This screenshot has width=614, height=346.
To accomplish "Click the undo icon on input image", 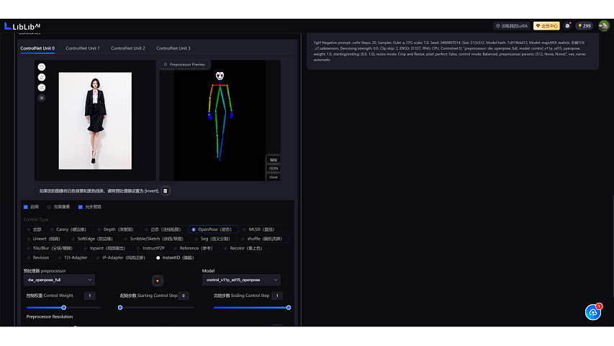I will tap(42, 67).
